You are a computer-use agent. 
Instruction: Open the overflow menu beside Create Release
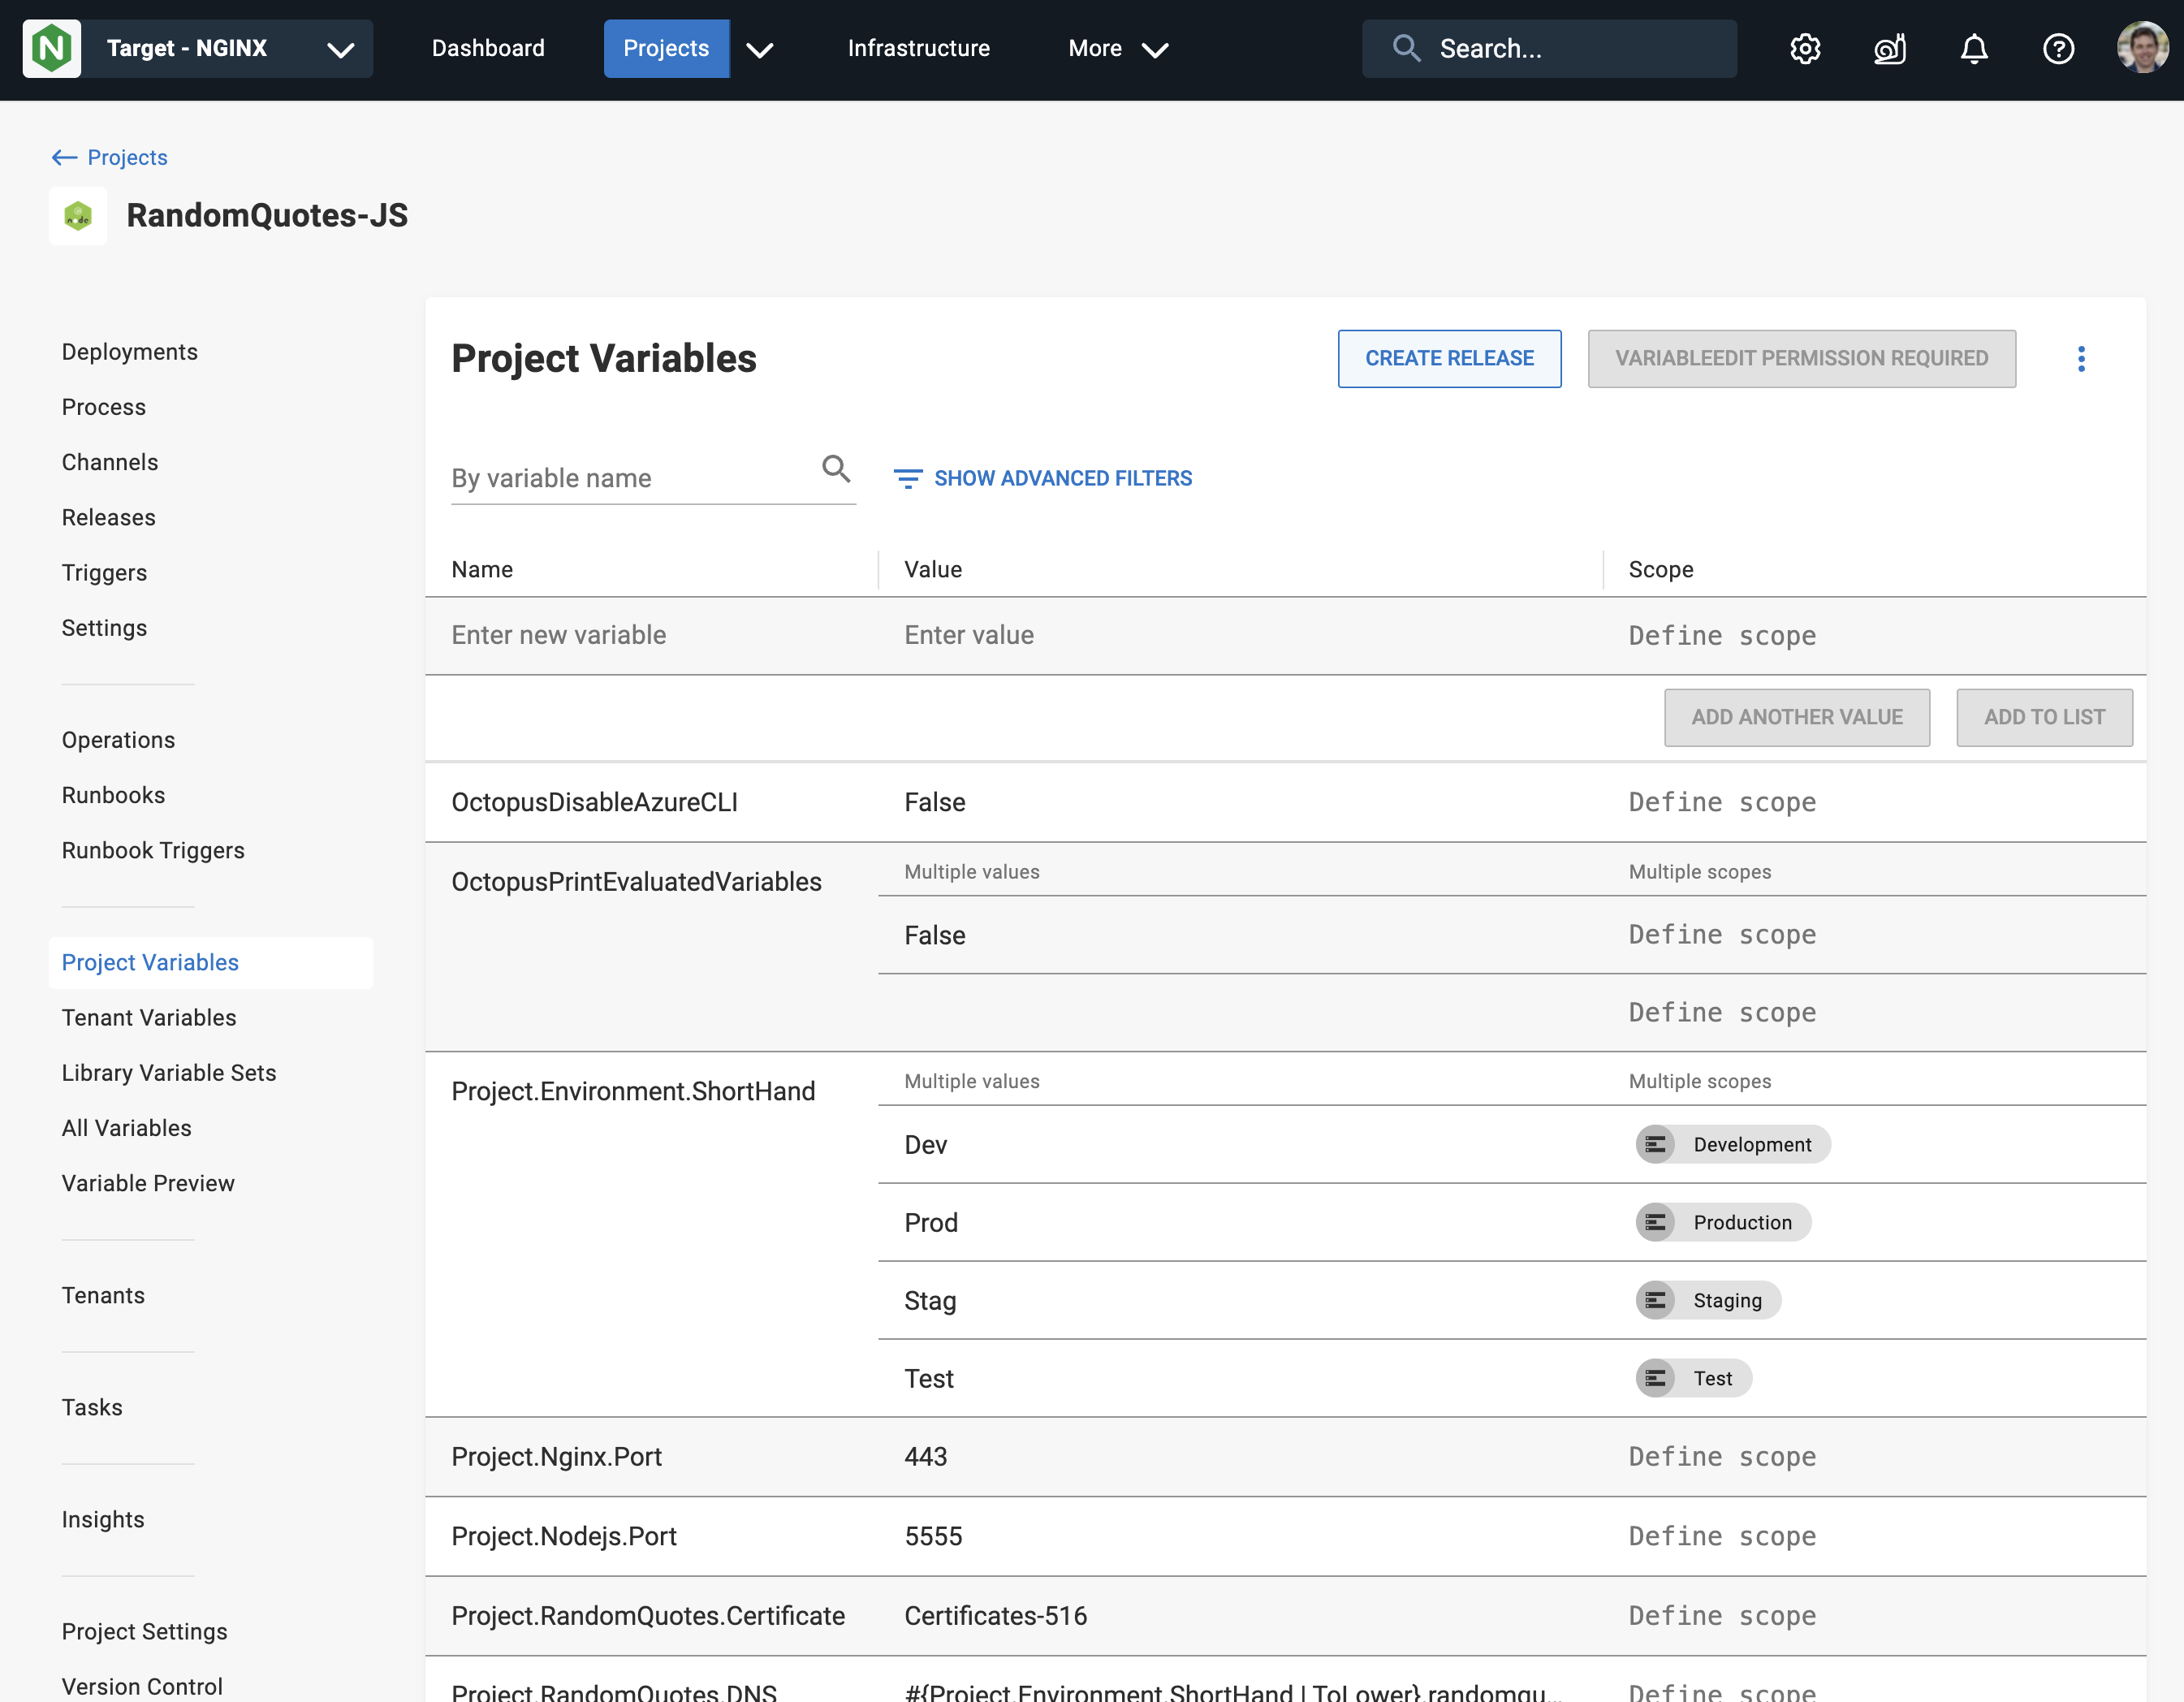(x=2081, y=359)
